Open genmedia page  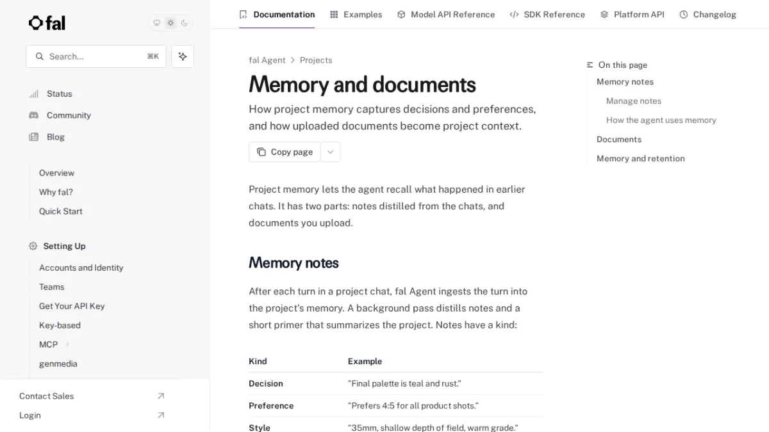click(58, 364)
